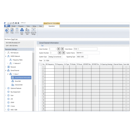The image size is (134, 134).
Task: Expand the 2-tone node arrow
Action: [6, 106]
